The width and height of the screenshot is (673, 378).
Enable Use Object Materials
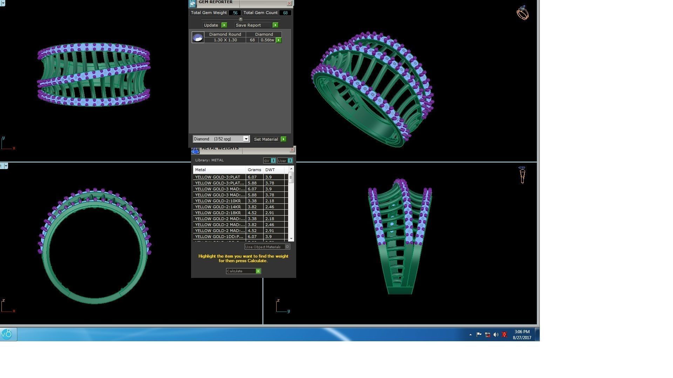[x=267, y=247]
